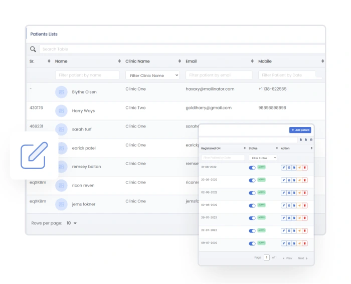Click the orange send icon for 29-07-2022 row

(299, 218)
